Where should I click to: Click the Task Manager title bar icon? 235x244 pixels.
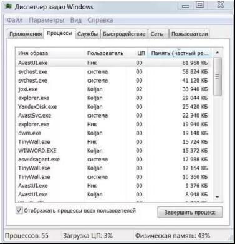pyautogui.click(x=8, y=6)
